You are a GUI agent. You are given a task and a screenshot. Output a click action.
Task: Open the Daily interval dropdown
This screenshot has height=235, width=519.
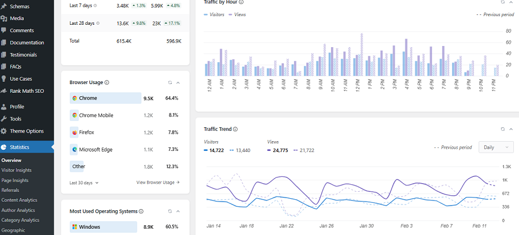[x=496, y=147]
